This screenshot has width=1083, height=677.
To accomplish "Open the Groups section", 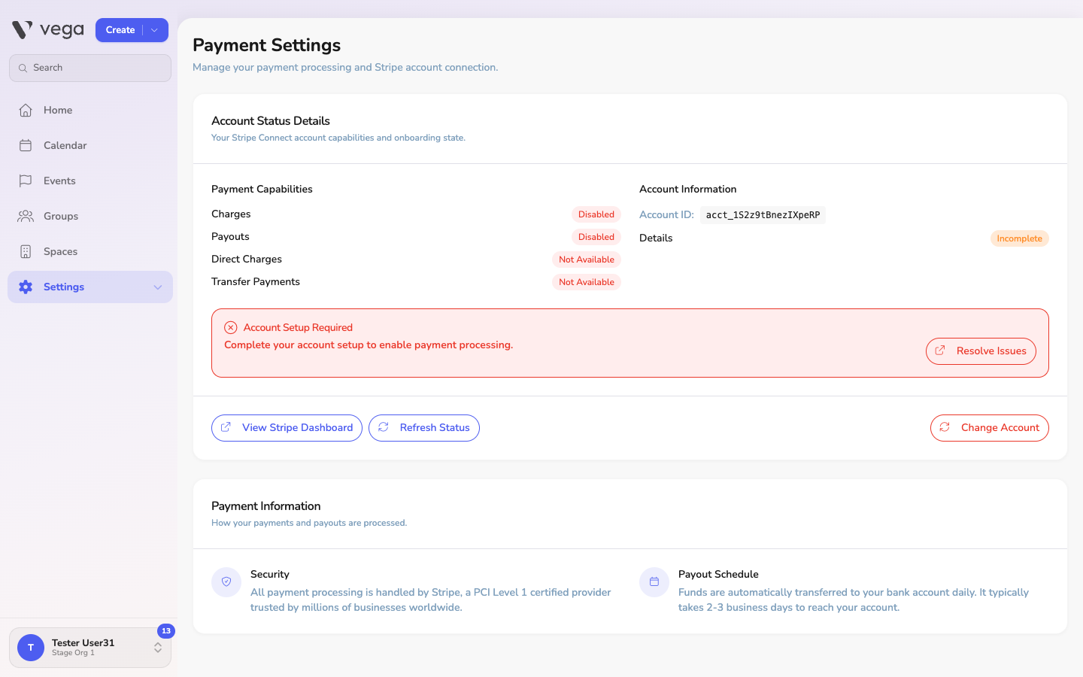I will point(90,216).
